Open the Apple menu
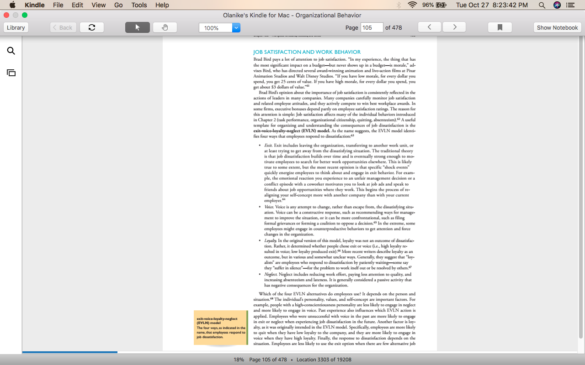This screenshot has width=585, height=365. (x=12, y=5)
